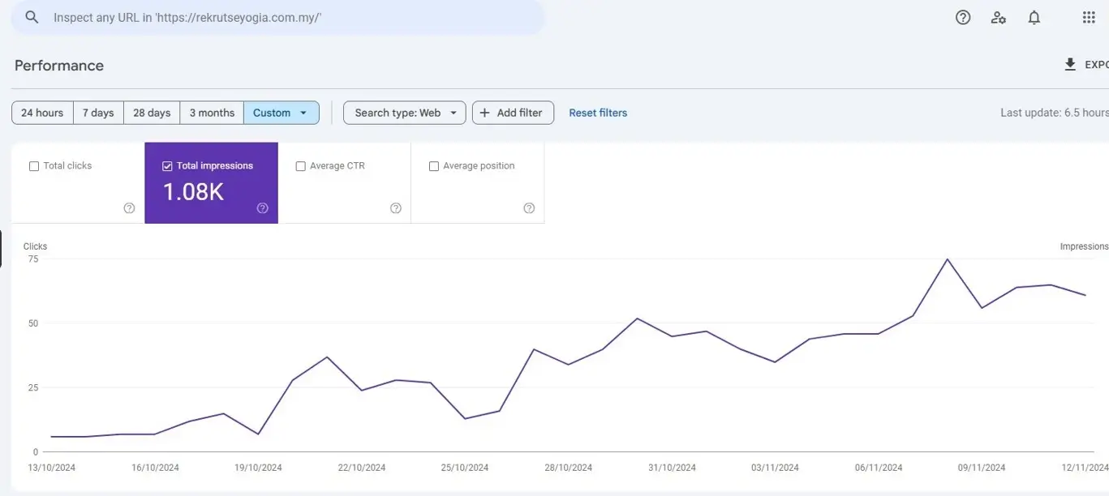Click the help icon below Average CTR

point(395,207)
